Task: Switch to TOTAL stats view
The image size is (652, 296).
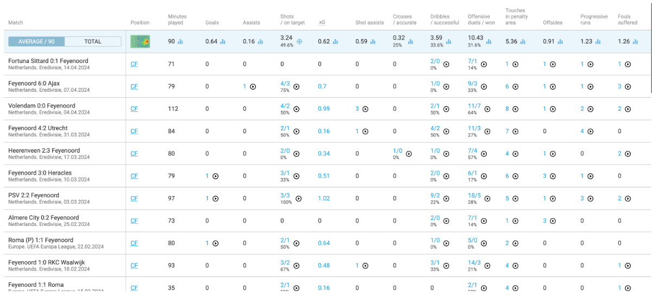Action: (x=93, y=41)
